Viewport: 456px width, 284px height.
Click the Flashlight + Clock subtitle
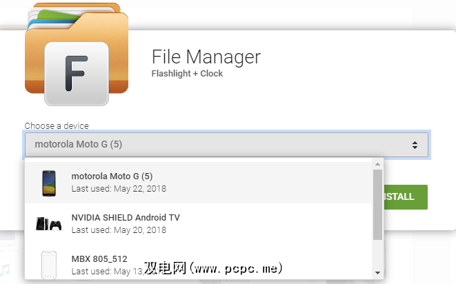tap(187, 73)
